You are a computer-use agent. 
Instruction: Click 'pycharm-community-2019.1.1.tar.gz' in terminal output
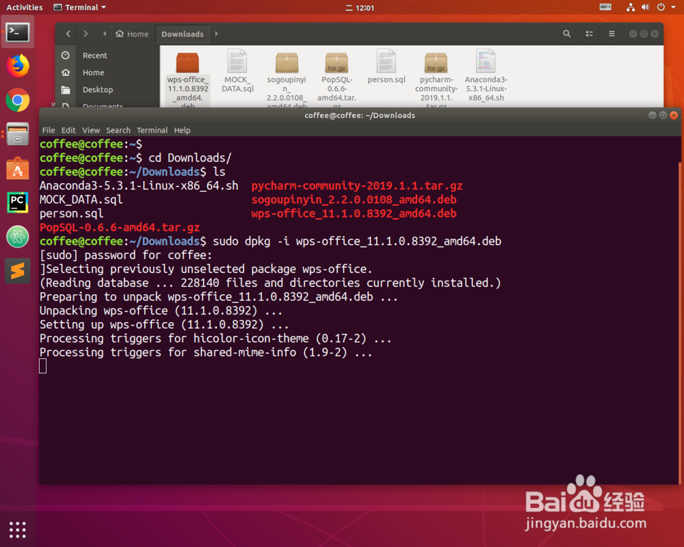[357, 186]
